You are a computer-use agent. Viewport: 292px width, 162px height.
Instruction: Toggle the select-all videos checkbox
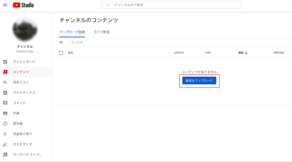point(61,53)
